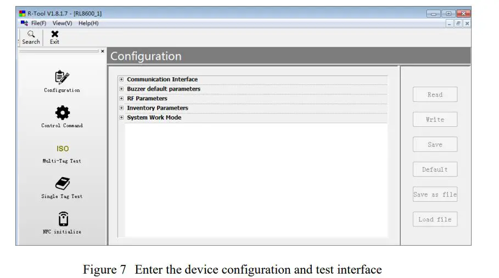Open the File(F) menu
This screenshot has height=278, width=499.
38,23
